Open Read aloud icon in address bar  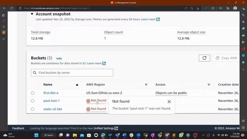(x=186, y=8)
